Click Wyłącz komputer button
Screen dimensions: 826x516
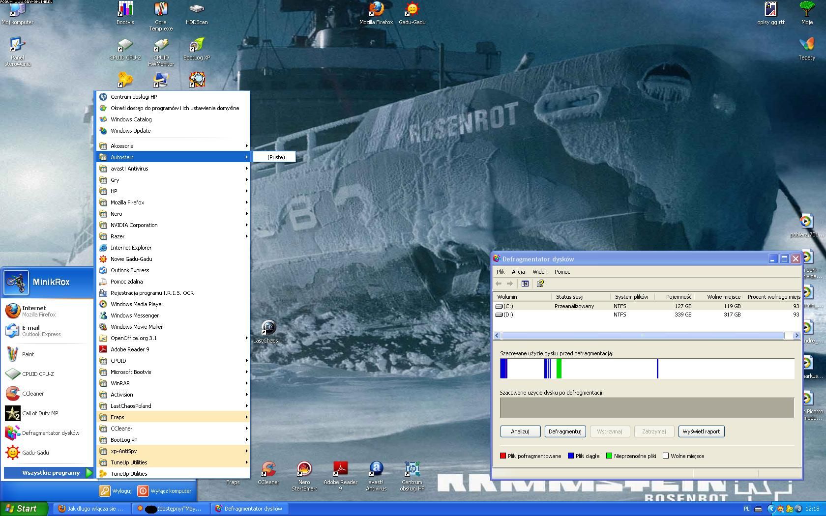tap(165, 490)
